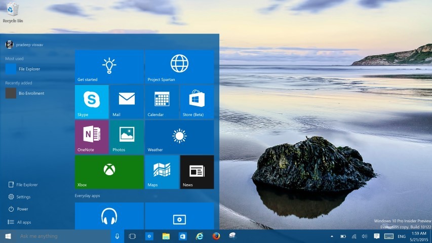The width and height of the screenshot is (432, 243).
Task: Show hidden system tray icons arrow
Action: 332,236
